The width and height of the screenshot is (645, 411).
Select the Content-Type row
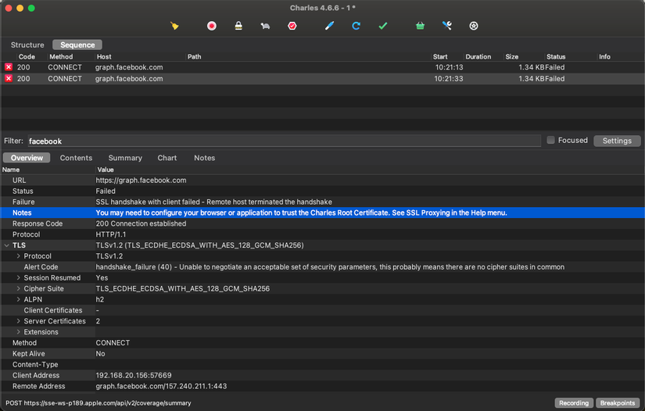(322, 365)
